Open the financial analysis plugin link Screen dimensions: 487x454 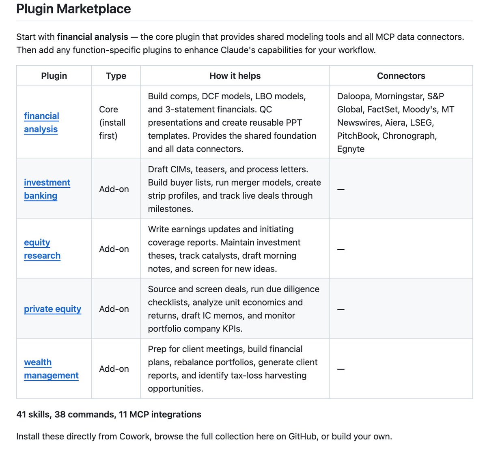point(41,122)
